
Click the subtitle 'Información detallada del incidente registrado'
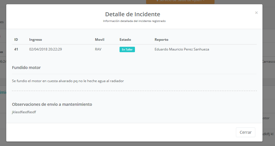pos(134,21)
